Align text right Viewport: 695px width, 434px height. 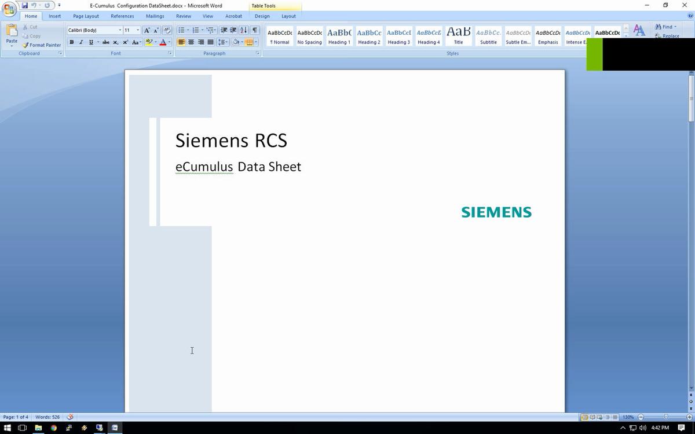(201, 42)
